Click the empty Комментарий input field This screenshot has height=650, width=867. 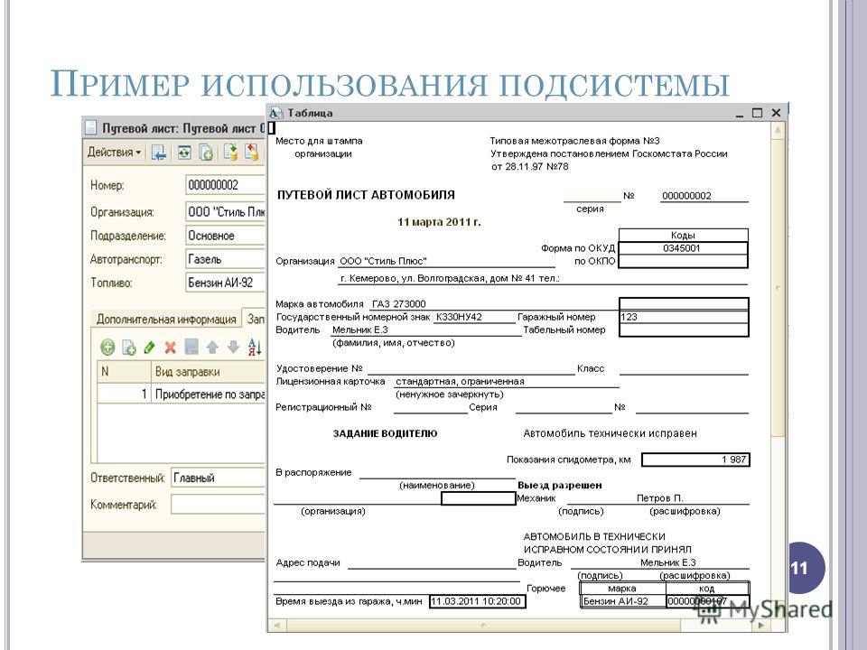pyautogui.click(x=219, y=505)
